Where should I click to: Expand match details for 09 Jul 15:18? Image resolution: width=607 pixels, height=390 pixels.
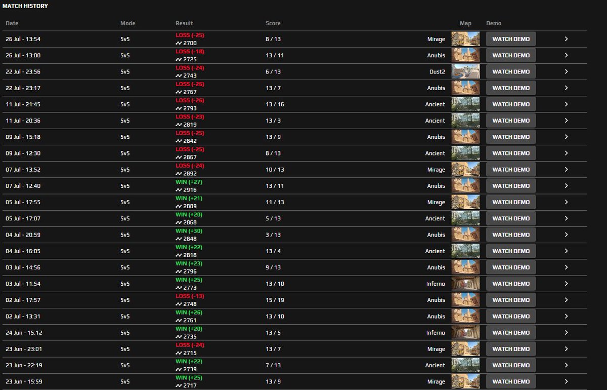click(x=566, y=137)
